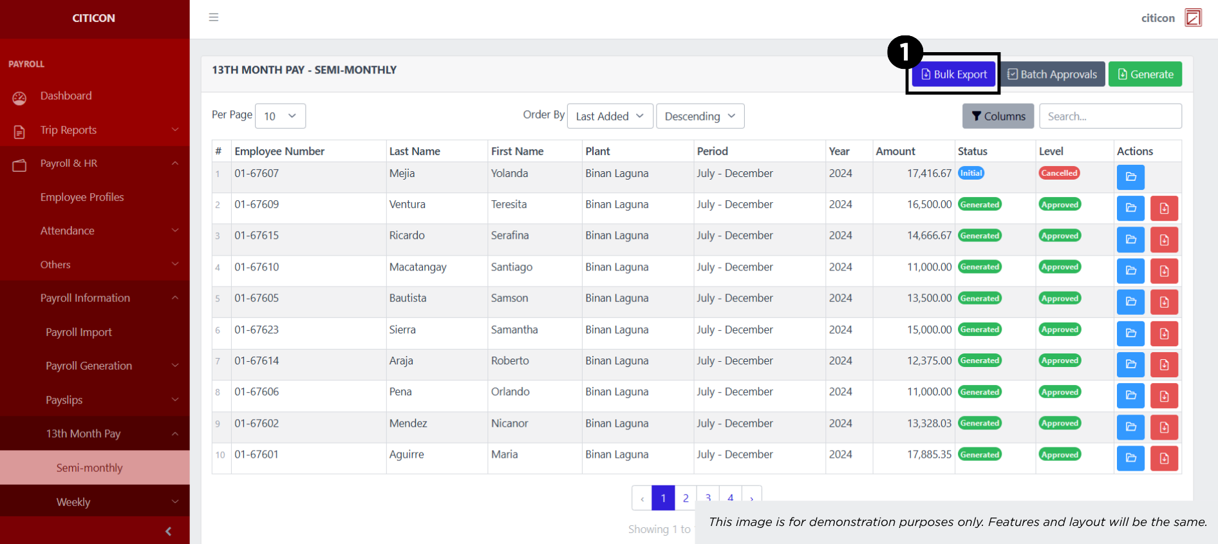This screenshot has height=544, width=1218.
Task: Click the hamburger menu icon
Action: pos(214,17)
